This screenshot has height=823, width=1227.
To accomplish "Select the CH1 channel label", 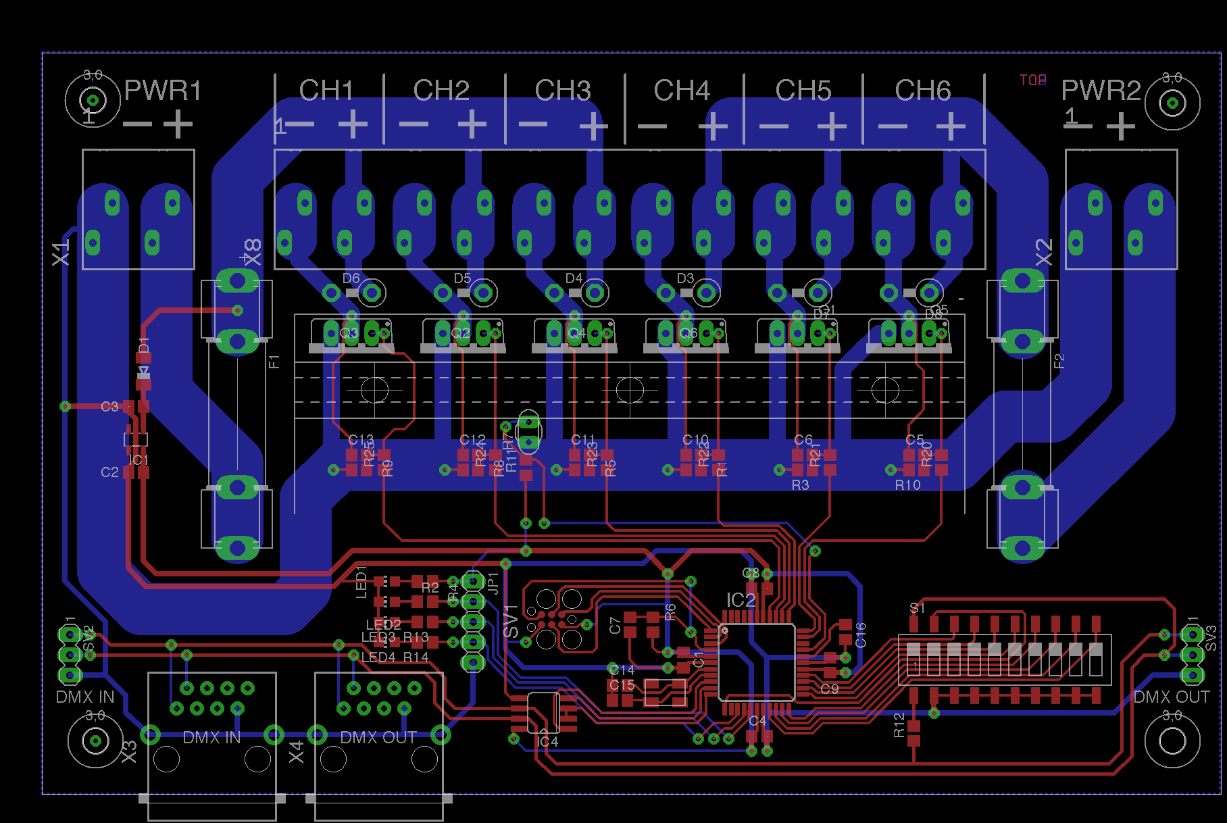I will (x=326, y=91).
